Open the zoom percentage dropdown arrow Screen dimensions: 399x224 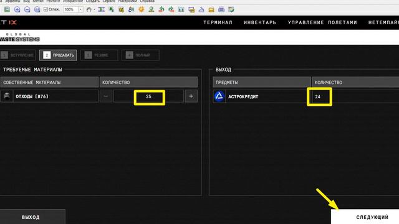80,10
